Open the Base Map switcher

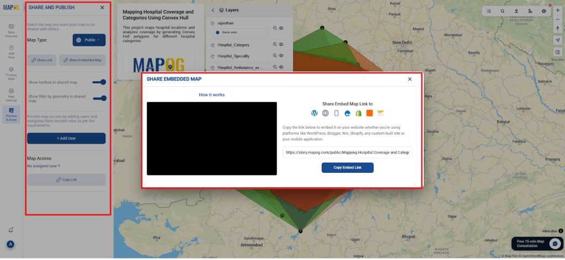click(x=558, y=53)
